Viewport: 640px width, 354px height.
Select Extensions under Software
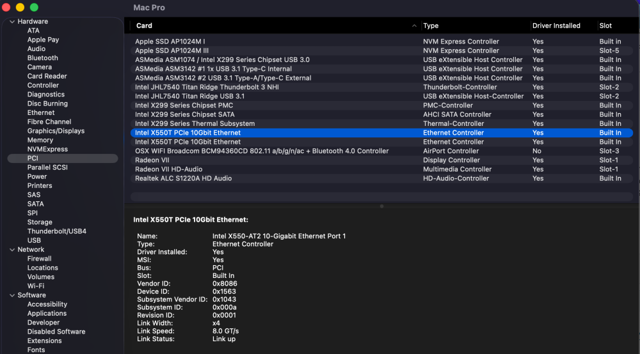(45, 341)
